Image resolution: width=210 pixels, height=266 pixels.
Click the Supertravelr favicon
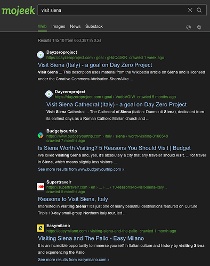pos(41,187)
